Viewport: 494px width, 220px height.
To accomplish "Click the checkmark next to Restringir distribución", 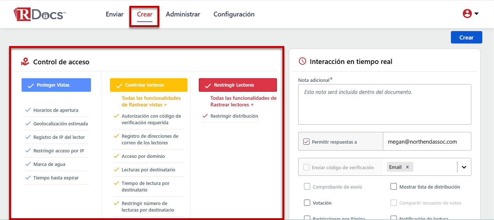I will pyautogui.click(x=205, y=116).
